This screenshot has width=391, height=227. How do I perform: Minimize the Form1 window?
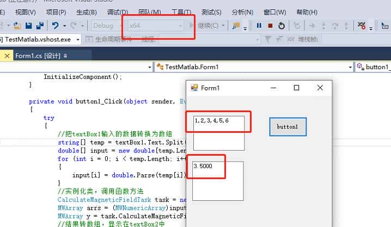273,88
